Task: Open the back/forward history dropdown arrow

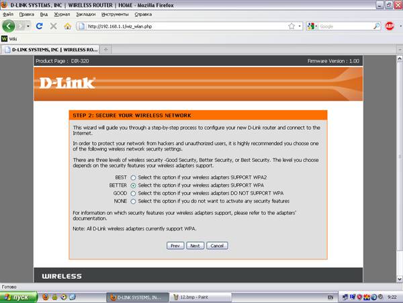Action: click(x=28, y=26)
